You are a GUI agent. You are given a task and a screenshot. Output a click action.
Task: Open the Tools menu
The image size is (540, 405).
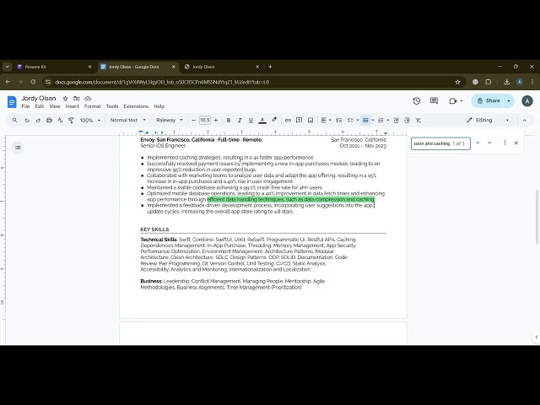pos(112,106)
